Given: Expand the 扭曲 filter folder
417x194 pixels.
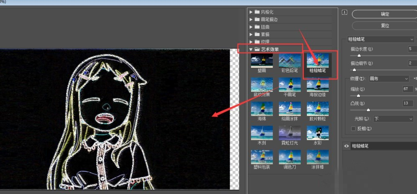Looking at the screenshot, I should pos(251,27).
